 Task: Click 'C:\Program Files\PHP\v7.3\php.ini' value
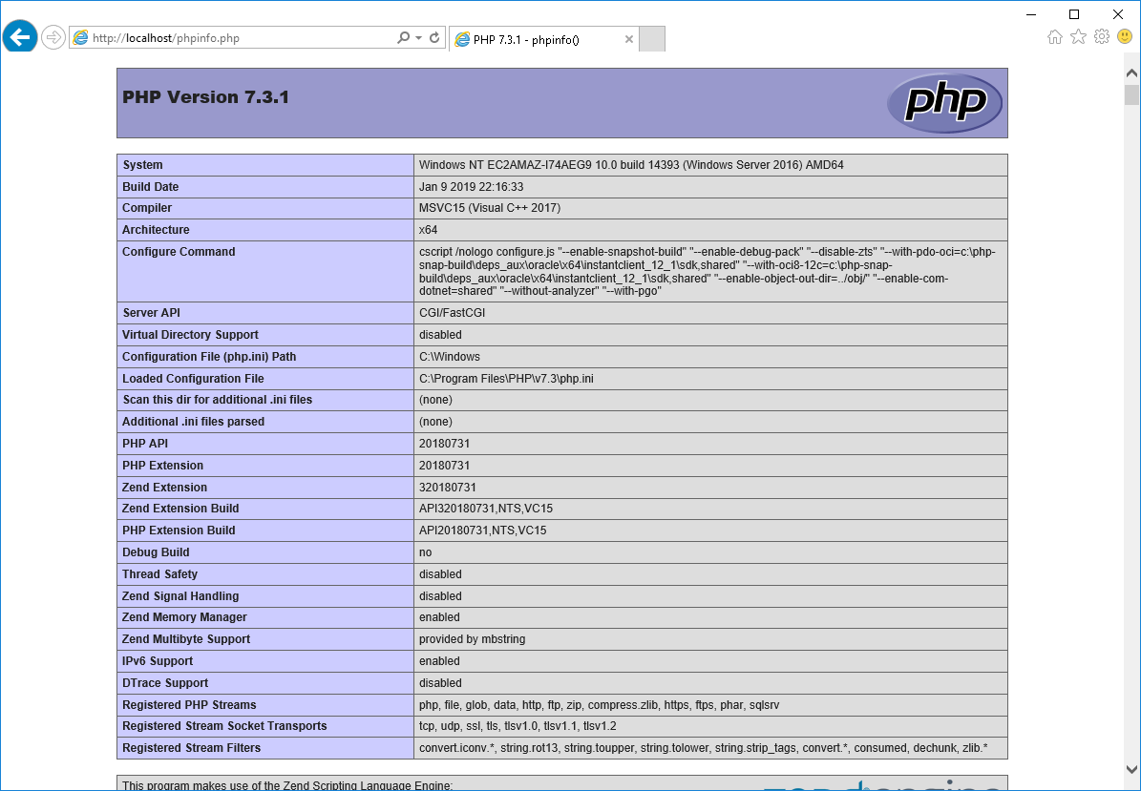click(x=506, y=378)
